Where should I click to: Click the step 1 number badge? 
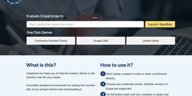point(103,74)
